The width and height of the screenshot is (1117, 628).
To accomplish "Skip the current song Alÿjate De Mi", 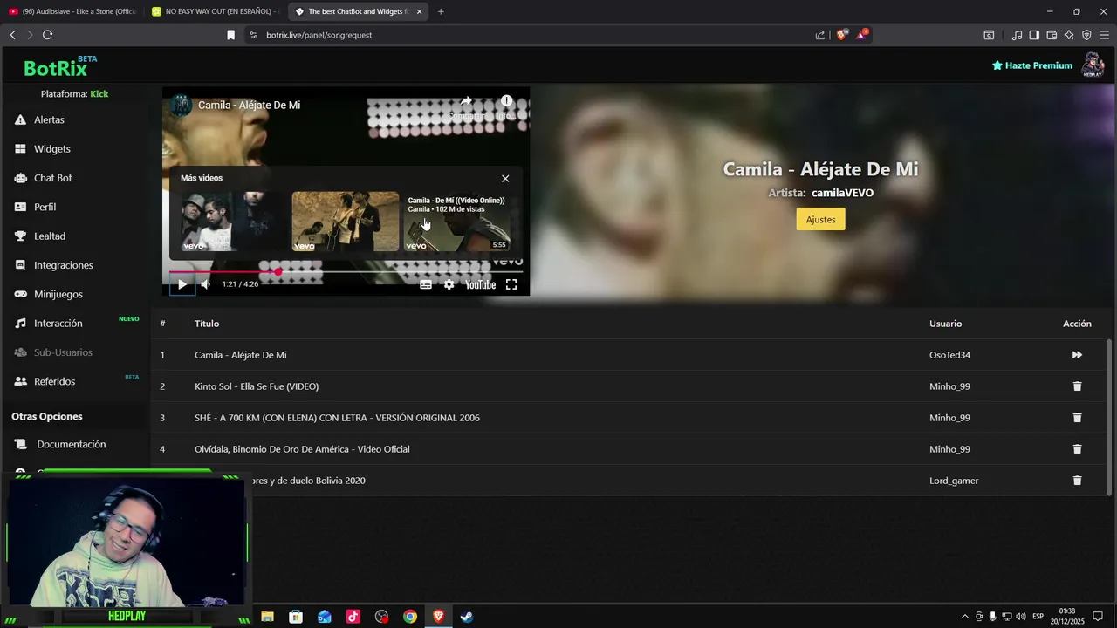I will click(1077, 355).
